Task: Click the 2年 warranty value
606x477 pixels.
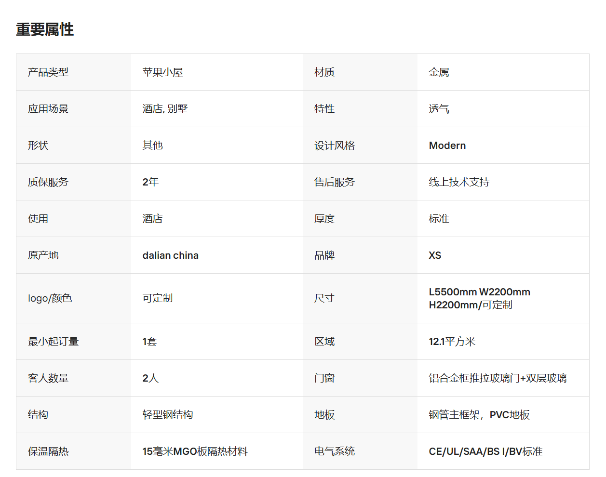Action: coord(150,182)
